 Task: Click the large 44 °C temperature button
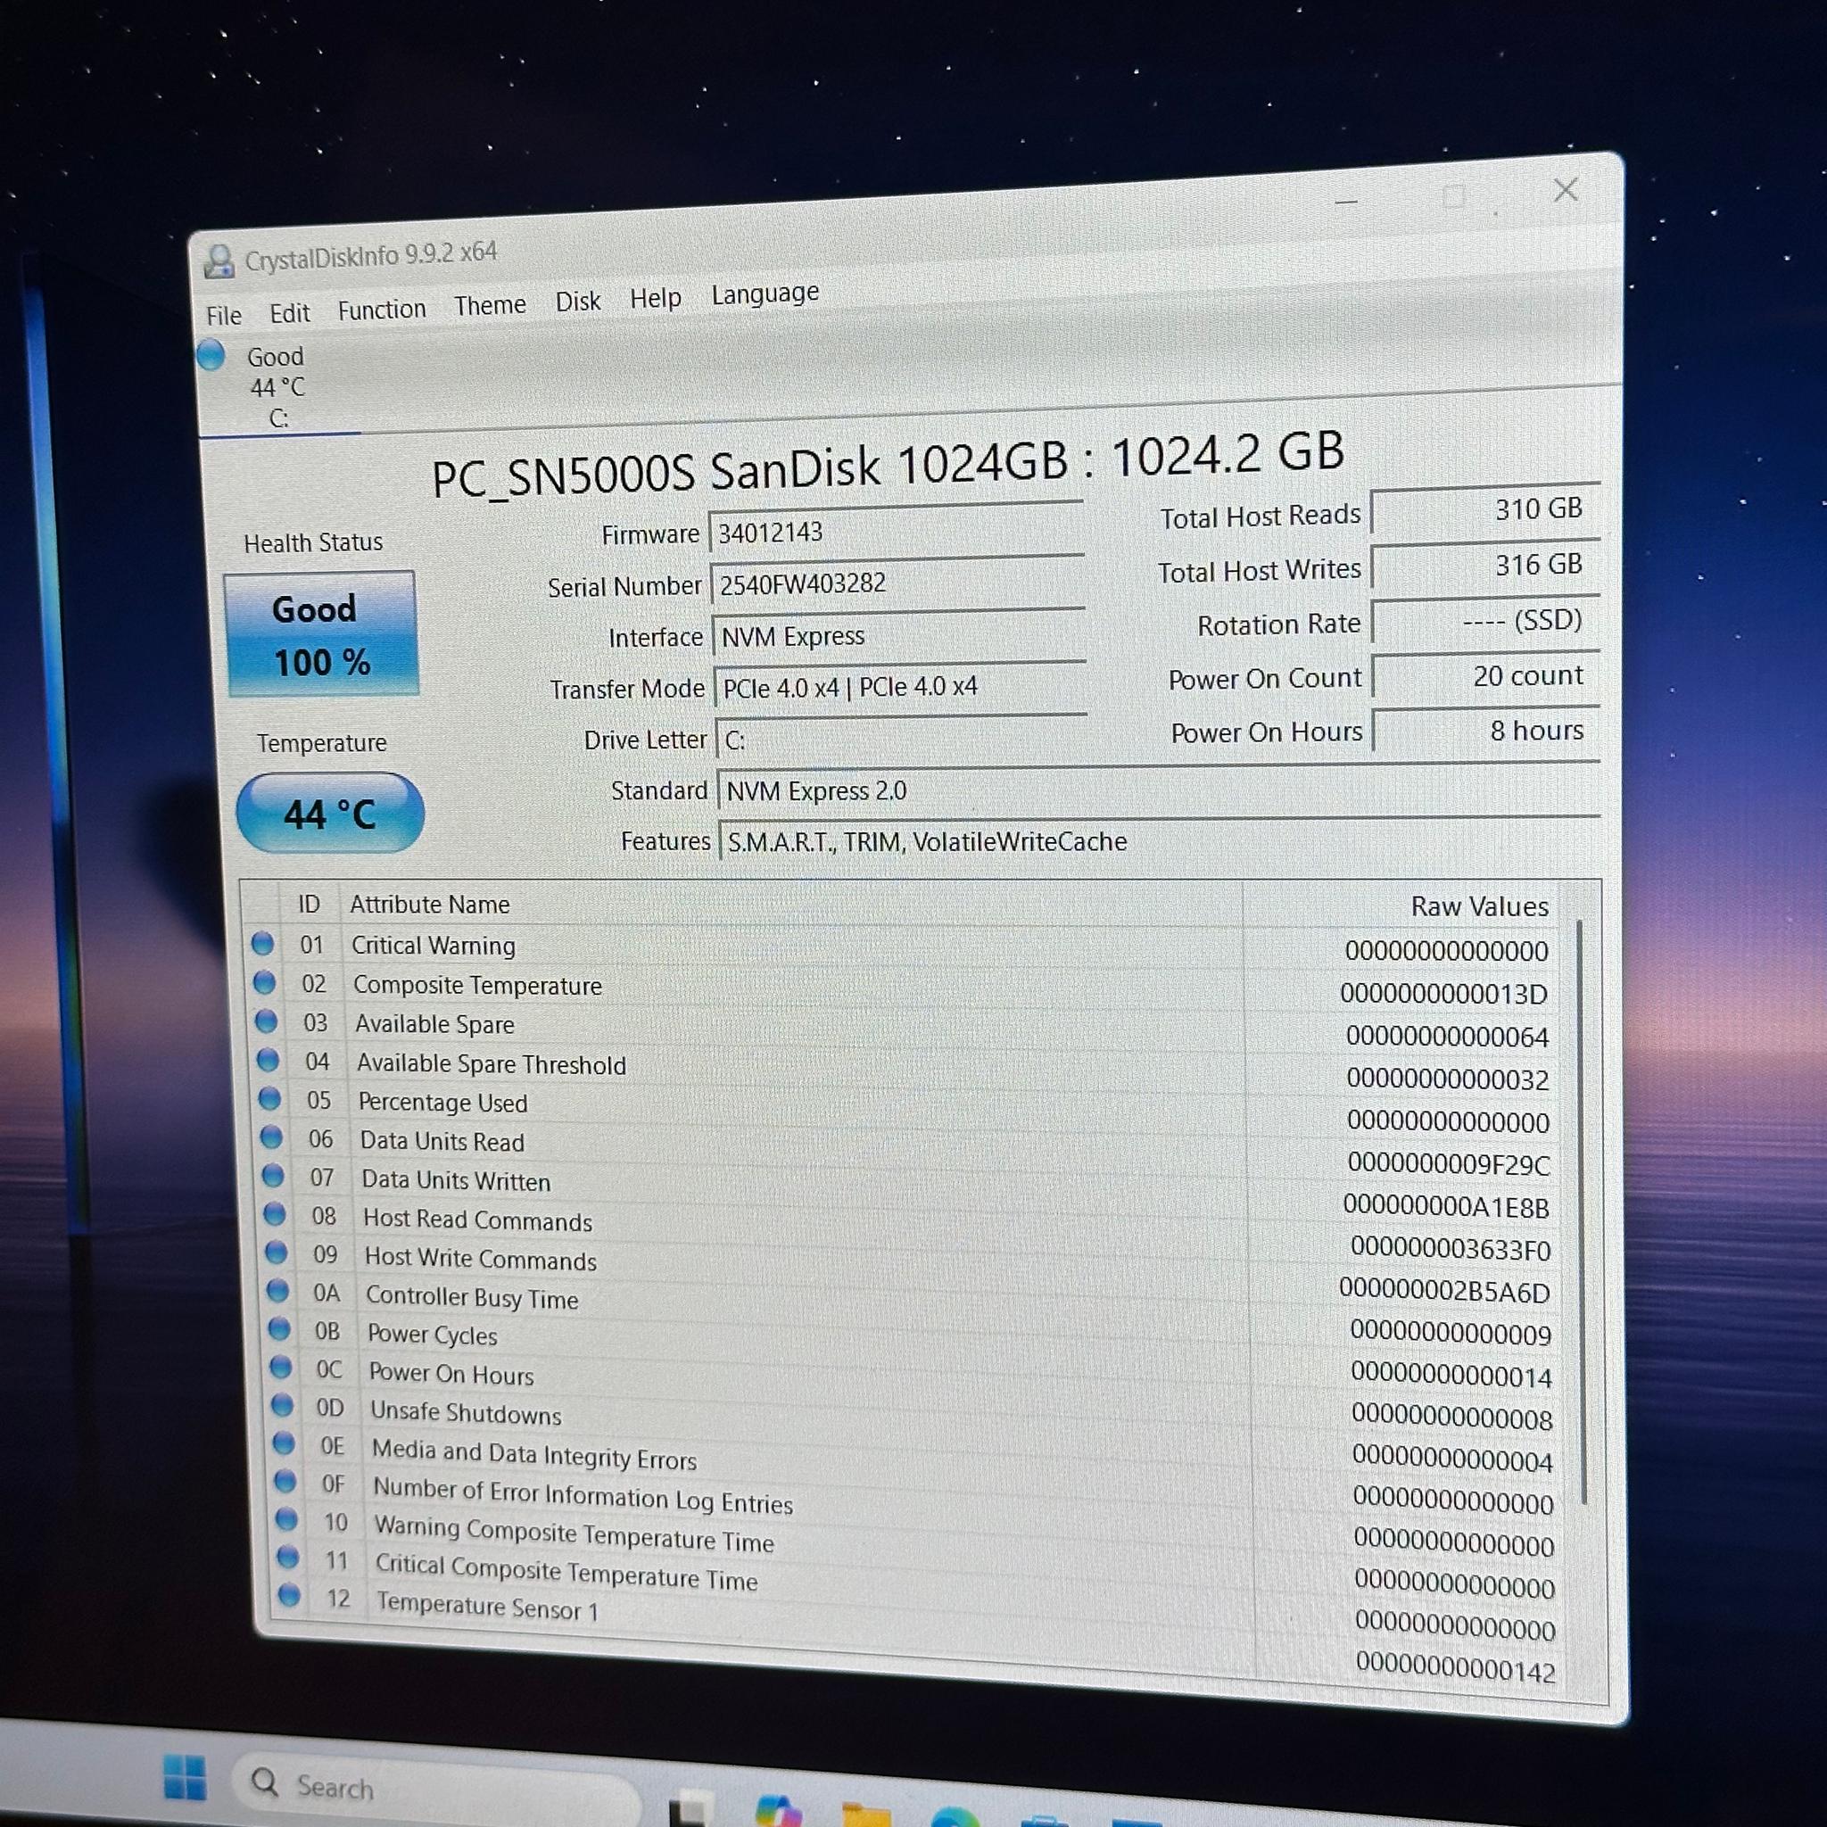(330, 814)
